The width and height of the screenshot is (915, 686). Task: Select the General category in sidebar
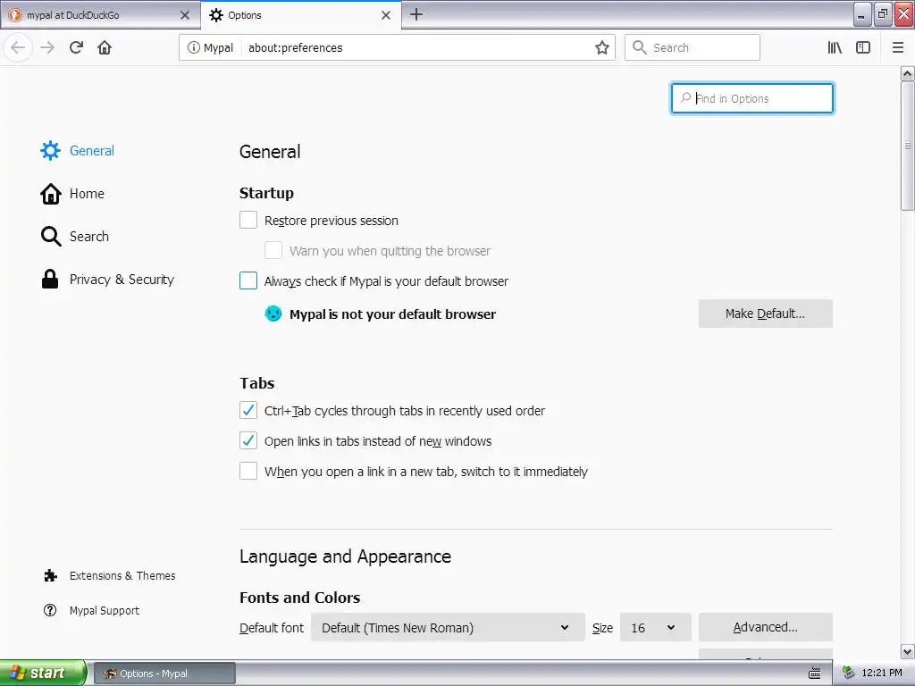click(92, 150)
